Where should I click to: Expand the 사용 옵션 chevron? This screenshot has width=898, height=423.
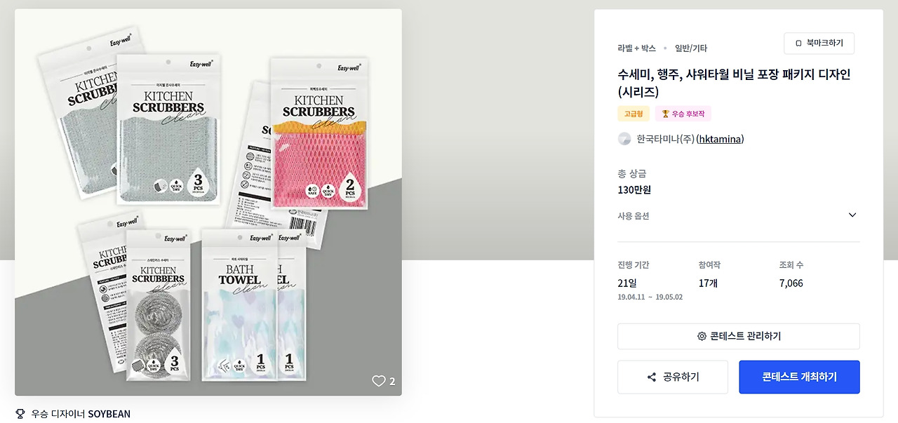coord(852,215)
